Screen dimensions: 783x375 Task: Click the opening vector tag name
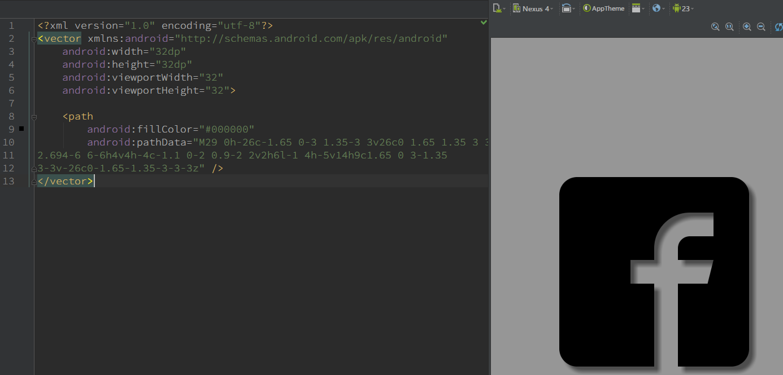click(x=62, y=38)
